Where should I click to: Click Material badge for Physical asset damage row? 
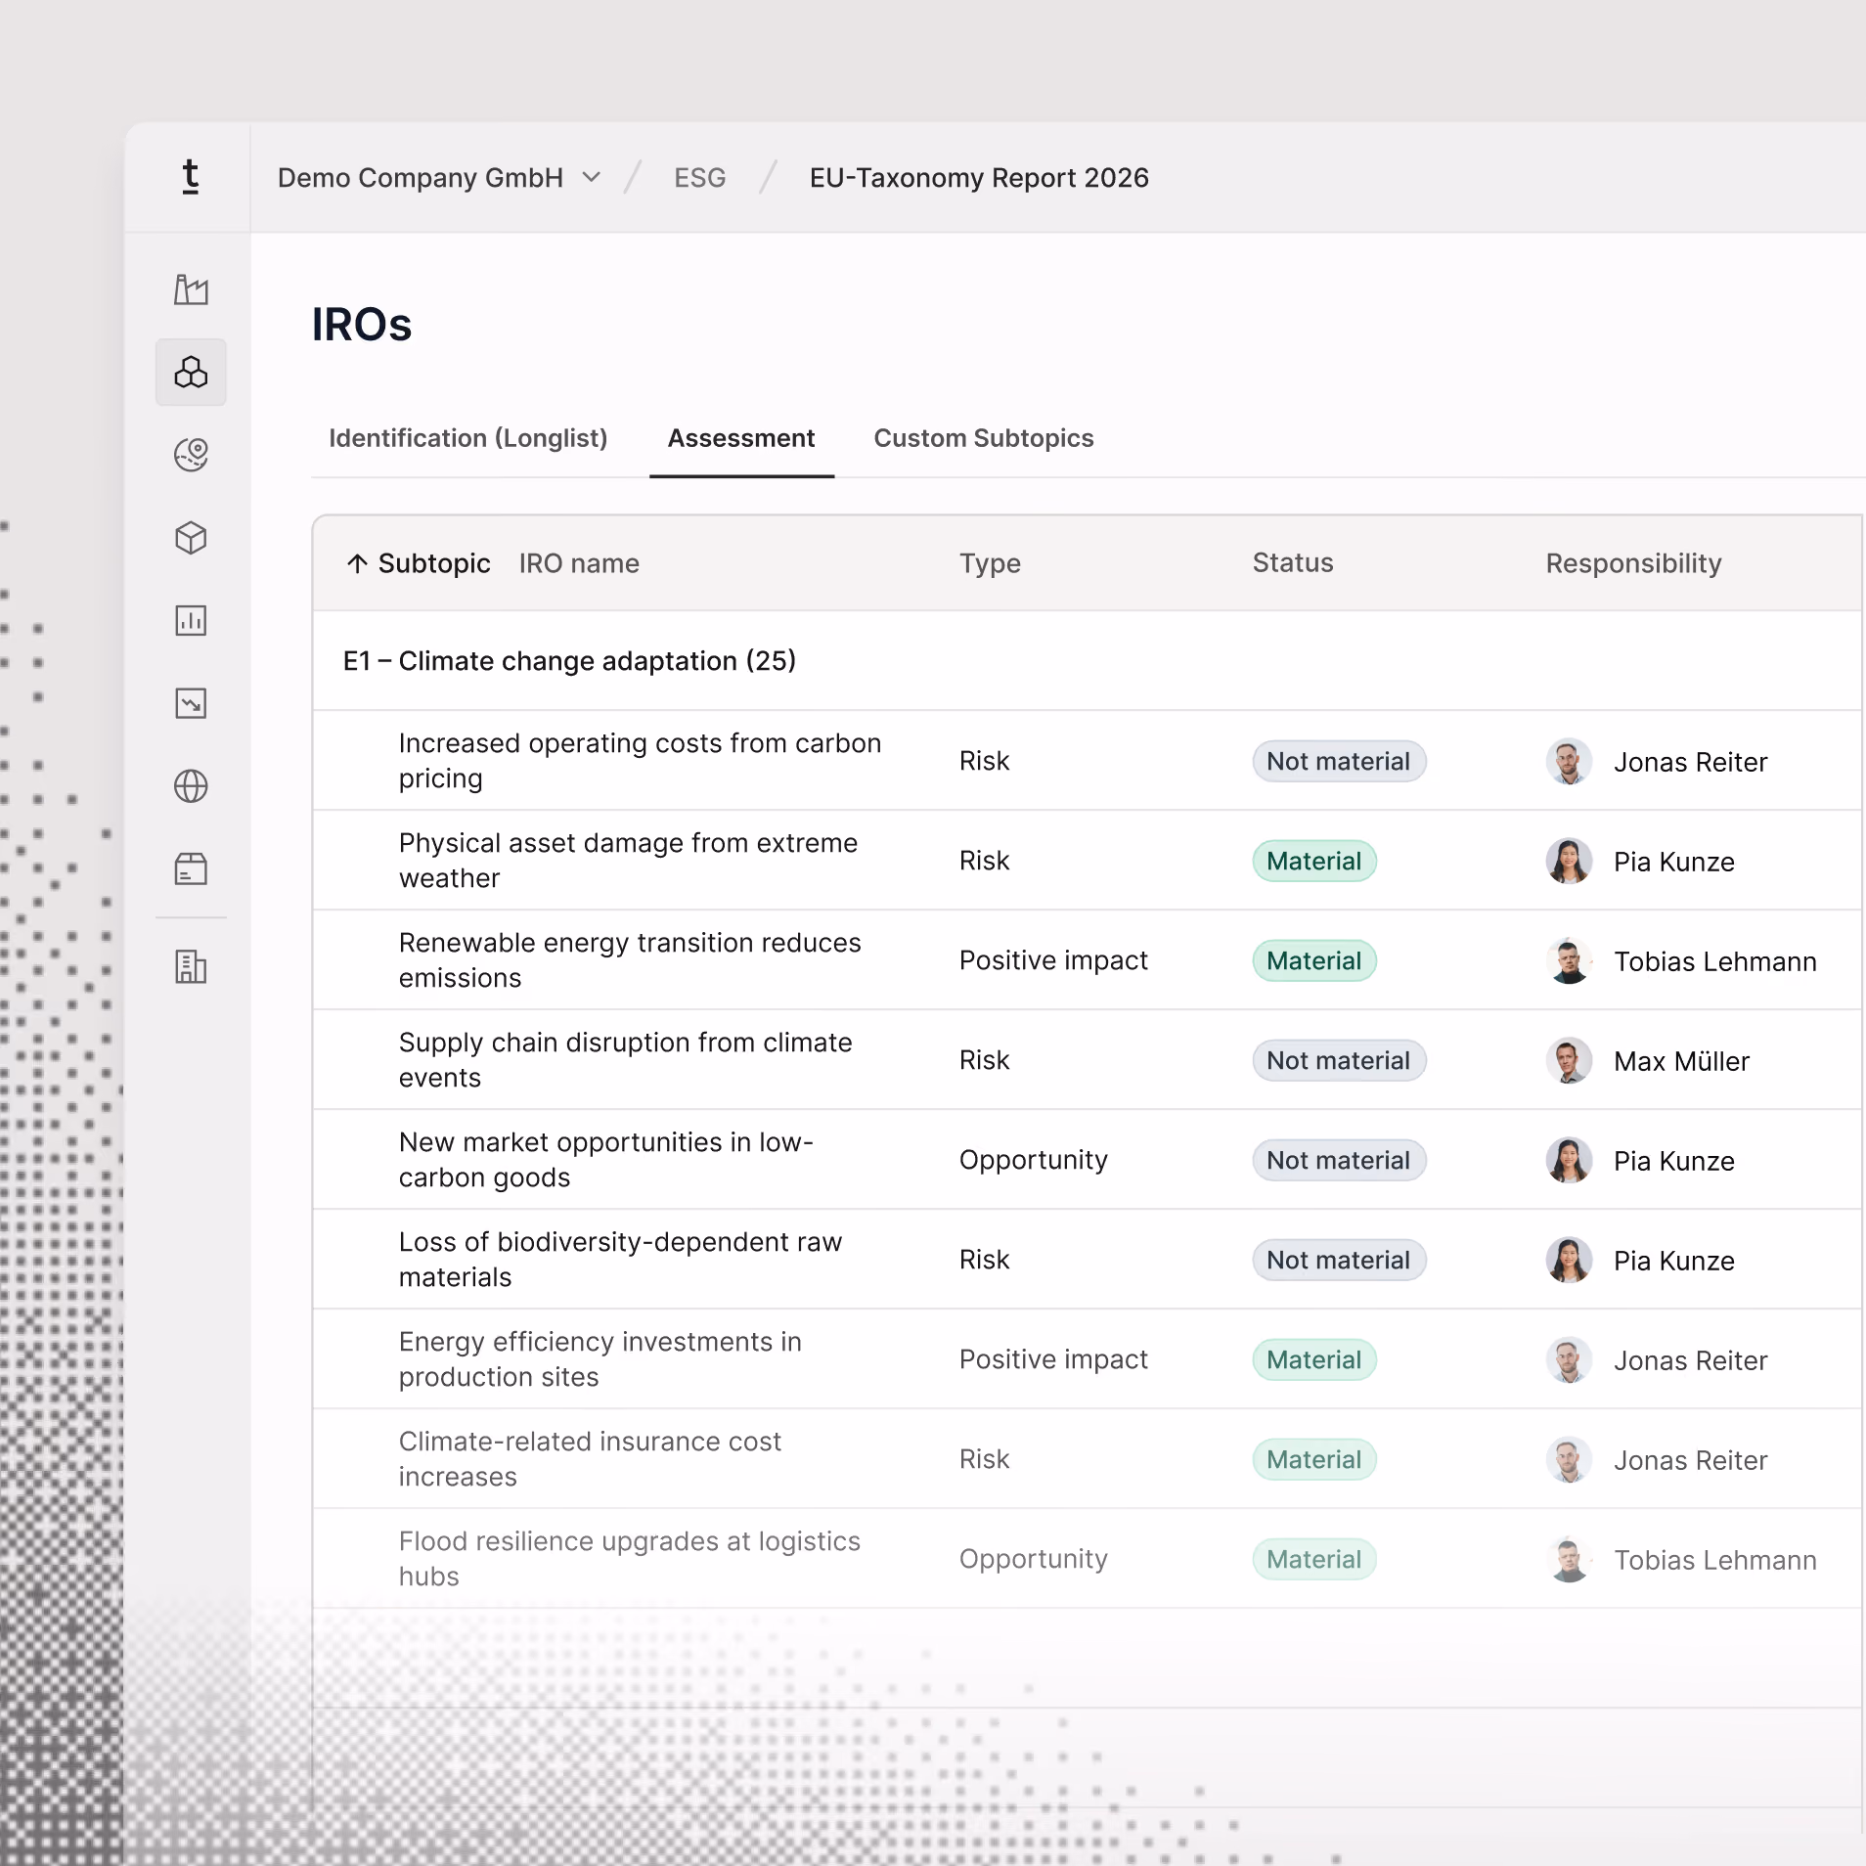[1313, 861]
